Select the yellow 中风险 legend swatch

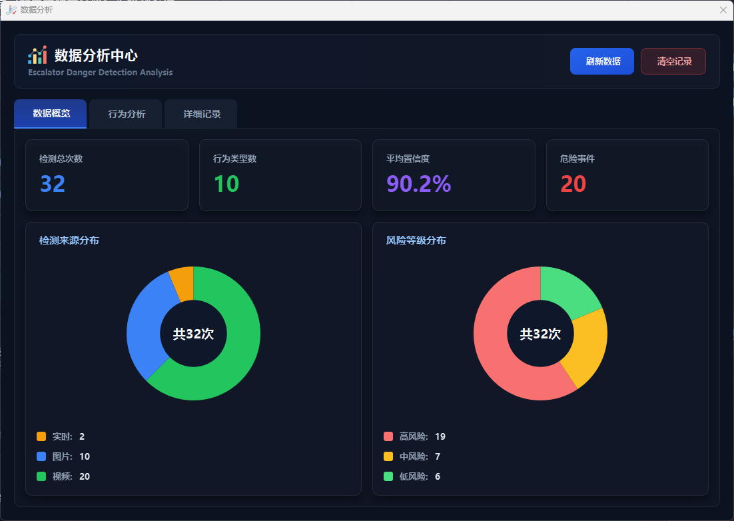pyautogui.click(x=388, y=456)
